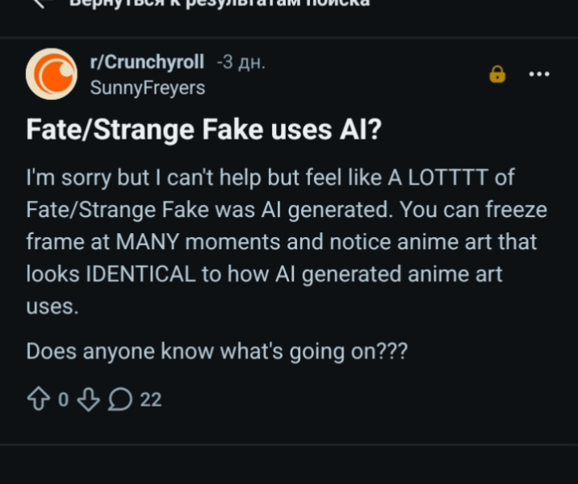Image resolution: width=578 pixels, height=484 pixels.
Task: Open the three-dot post options menu
Action: pyautogui.click(x=538, y=74)
